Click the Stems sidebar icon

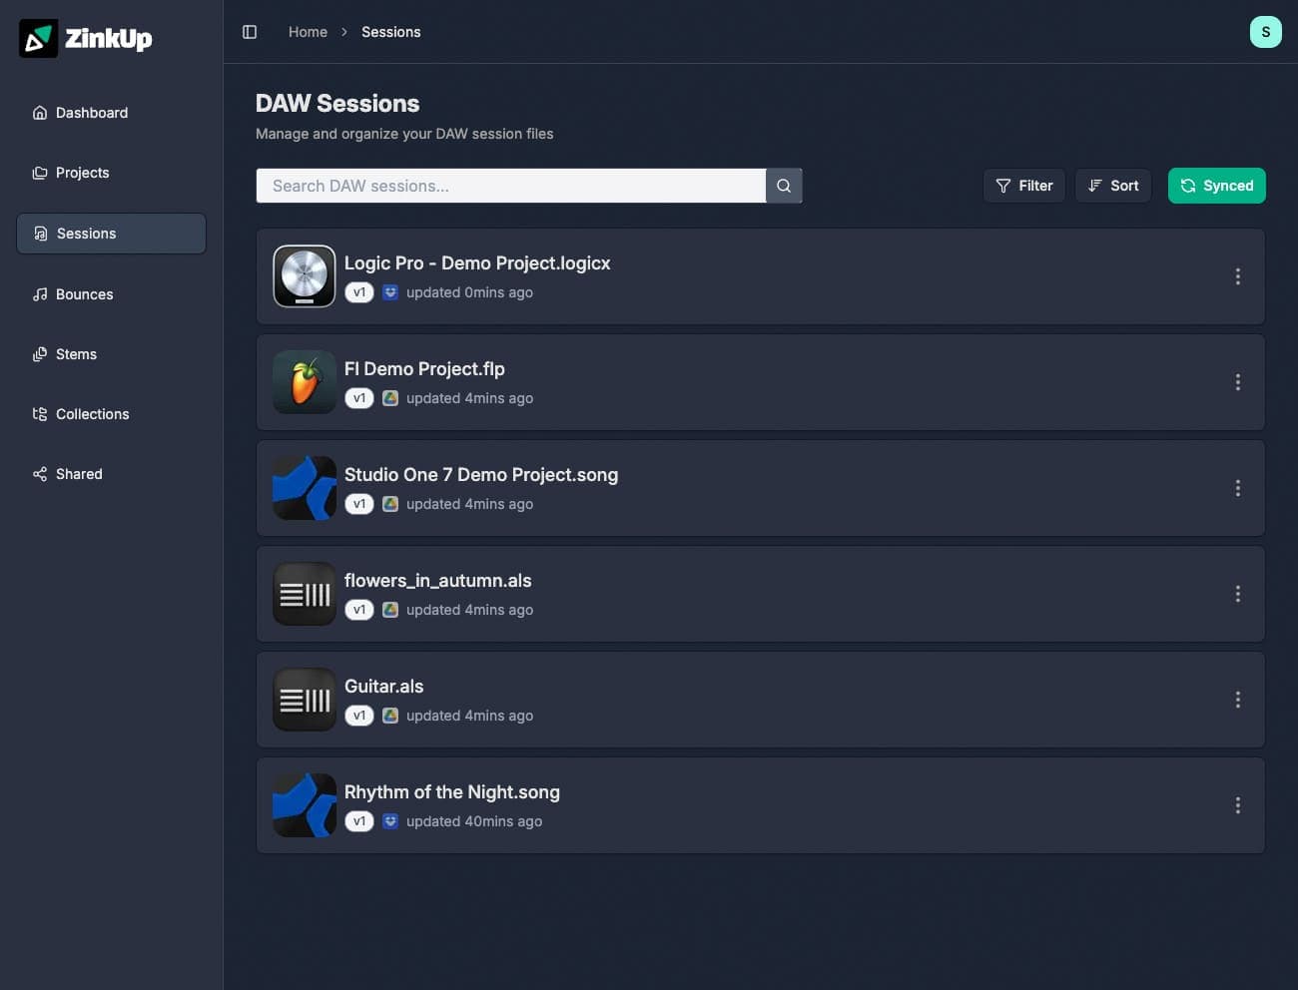pos(40,354)
